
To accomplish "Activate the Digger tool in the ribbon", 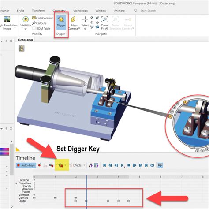I will pyautogui.click(x=61, y=22).
